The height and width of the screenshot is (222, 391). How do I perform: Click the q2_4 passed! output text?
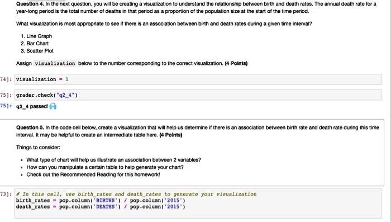(32, 106)
